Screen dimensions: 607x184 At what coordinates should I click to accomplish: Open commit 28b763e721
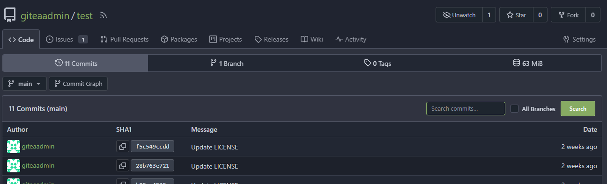pos(152,166)
